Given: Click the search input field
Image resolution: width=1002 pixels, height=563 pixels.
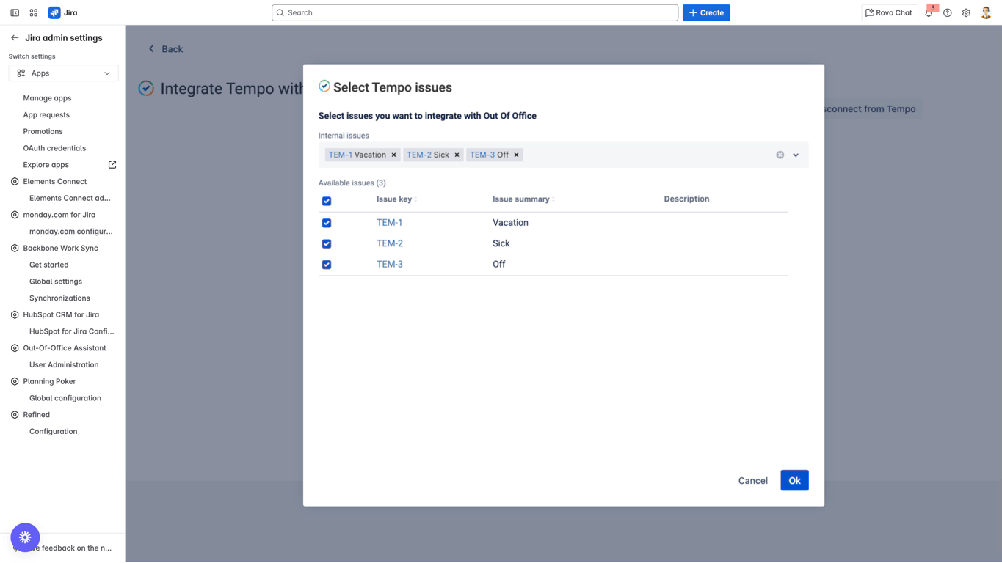Looking at the screenshot, I should [475, 12].
